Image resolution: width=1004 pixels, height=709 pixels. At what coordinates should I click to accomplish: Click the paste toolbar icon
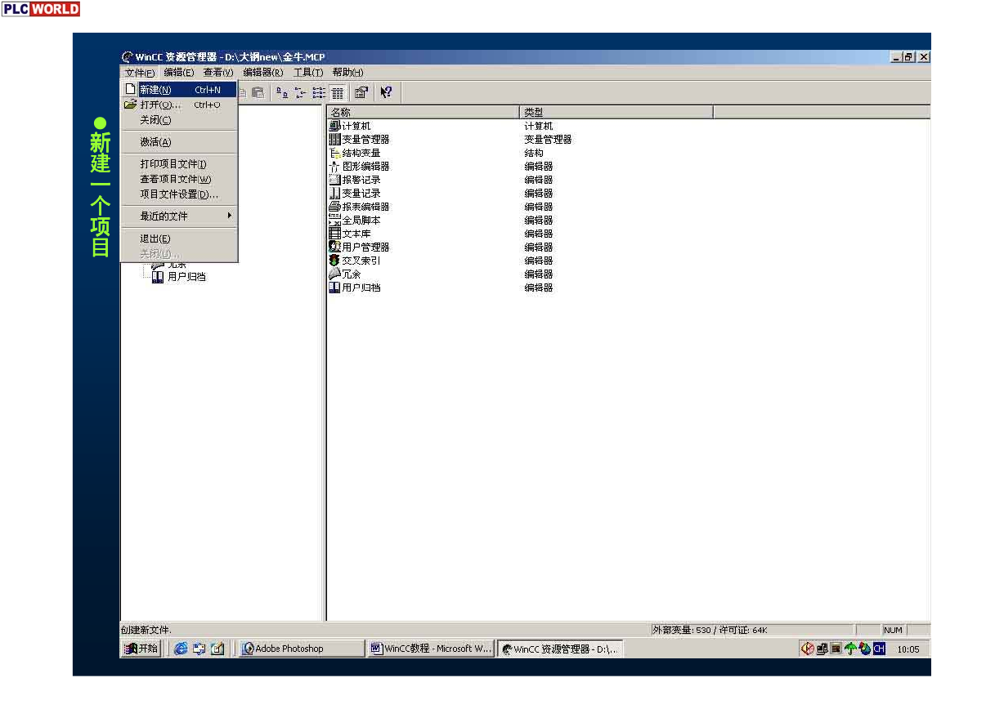click(x=258, y=92)
